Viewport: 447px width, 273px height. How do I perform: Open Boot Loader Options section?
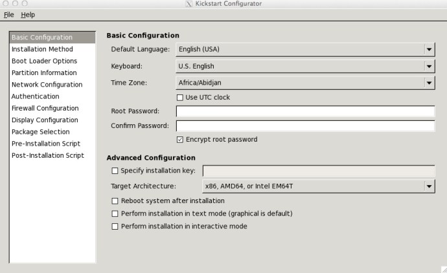[52, 61]
